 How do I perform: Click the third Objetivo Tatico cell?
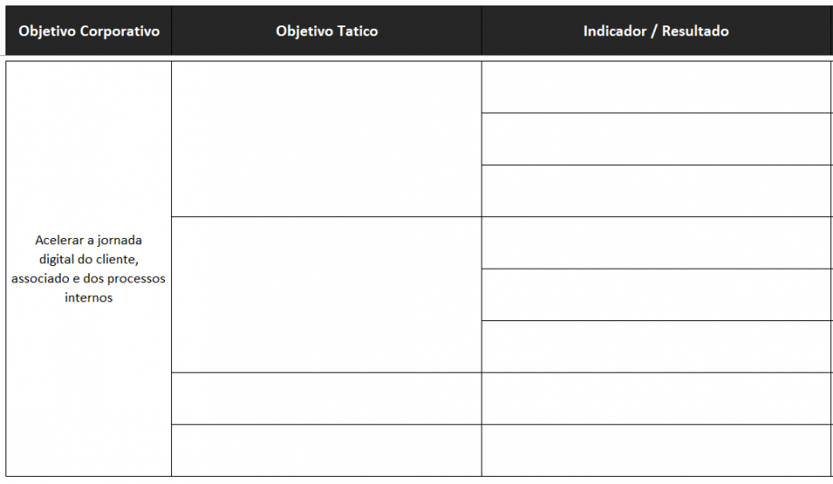pyautogui.click(x=326, y=398)
